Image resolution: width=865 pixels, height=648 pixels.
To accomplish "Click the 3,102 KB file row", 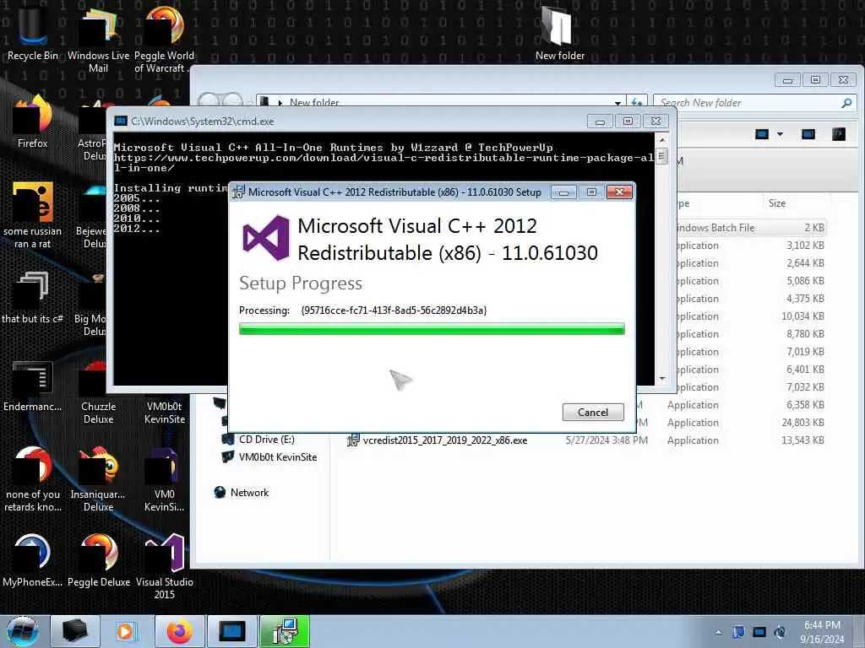I will pyautogui.click(x=751, y=246).
